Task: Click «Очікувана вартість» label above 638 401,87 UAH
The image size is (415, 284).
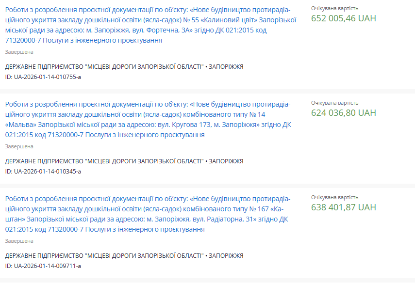Action: [x=335, y=197]
